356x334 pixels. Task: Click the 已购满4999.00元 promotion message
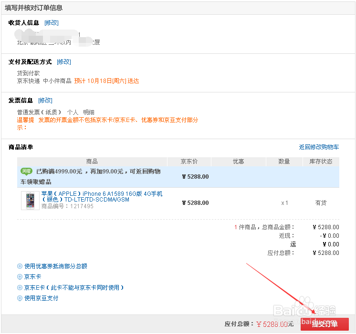91,176
